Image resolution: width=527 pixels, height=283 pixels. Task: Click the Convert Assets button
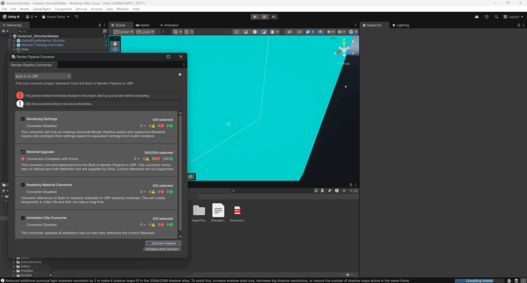click(x=163, y=243)
